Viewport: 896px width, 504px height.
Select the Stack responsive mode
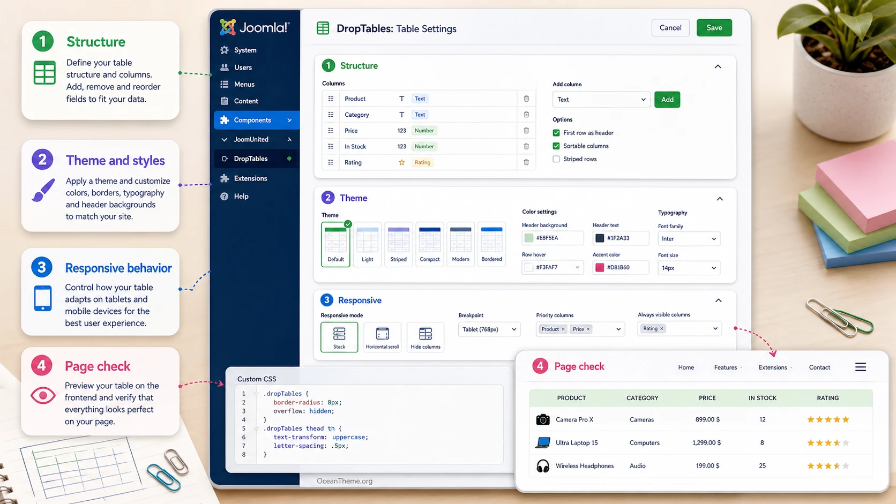[339, 337]
